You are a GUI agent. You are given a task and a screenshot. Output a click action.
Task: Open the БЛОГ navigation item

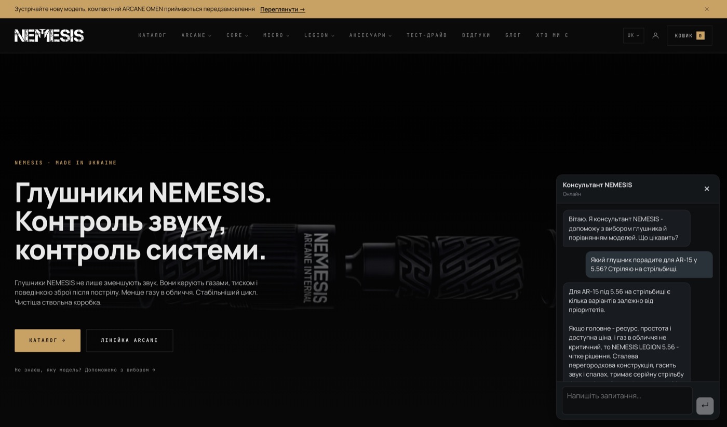click(x=513, y=35)
